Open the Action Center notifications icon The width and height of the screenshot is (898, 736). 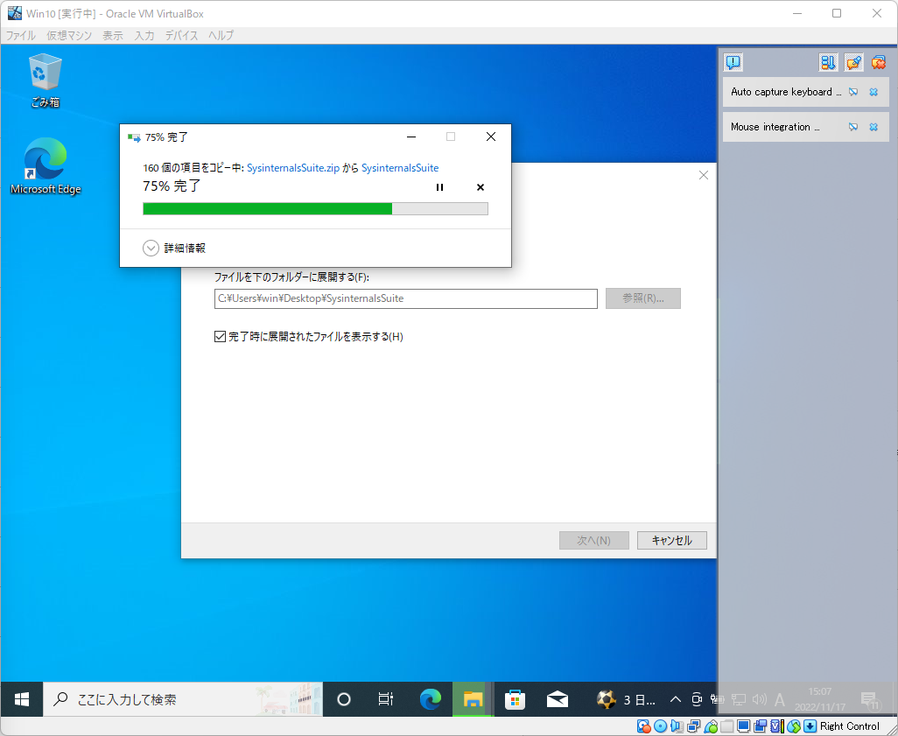tap(870, 699)
